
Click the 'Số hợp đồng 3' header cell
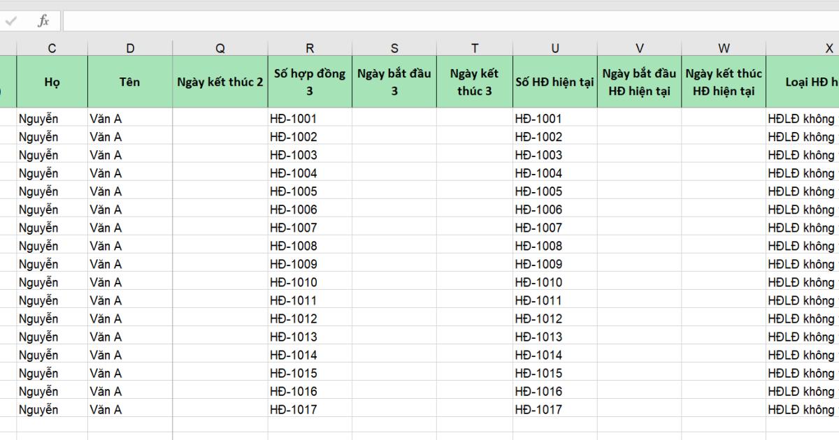(x=310, y=82)
